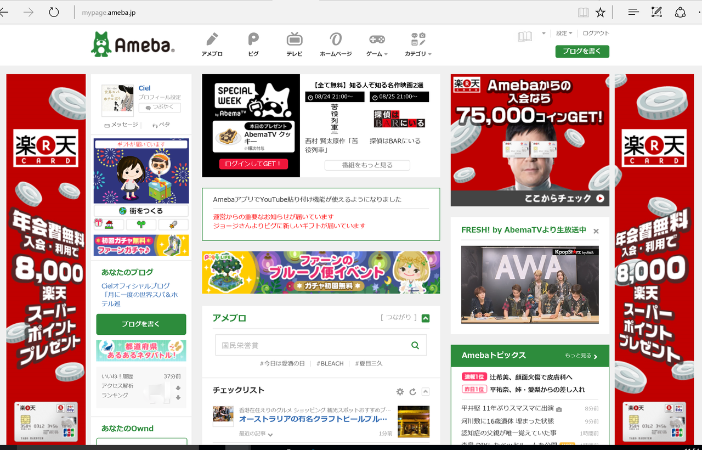Open the 辻希美、顔面火傷で皮膚科へ headline
Image resolution: width=702 pixels, height=450 pixels.
tap(531, 377)
